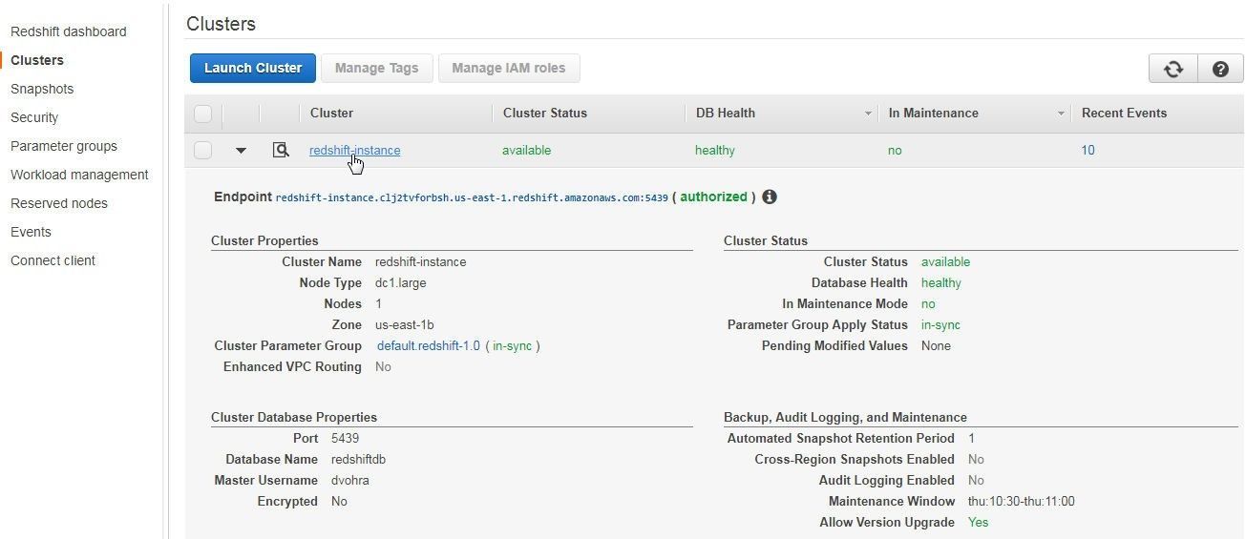1246x539 pixels.
Task: Click the 'healthy' value in cluster row
Action: coord(715,150)
